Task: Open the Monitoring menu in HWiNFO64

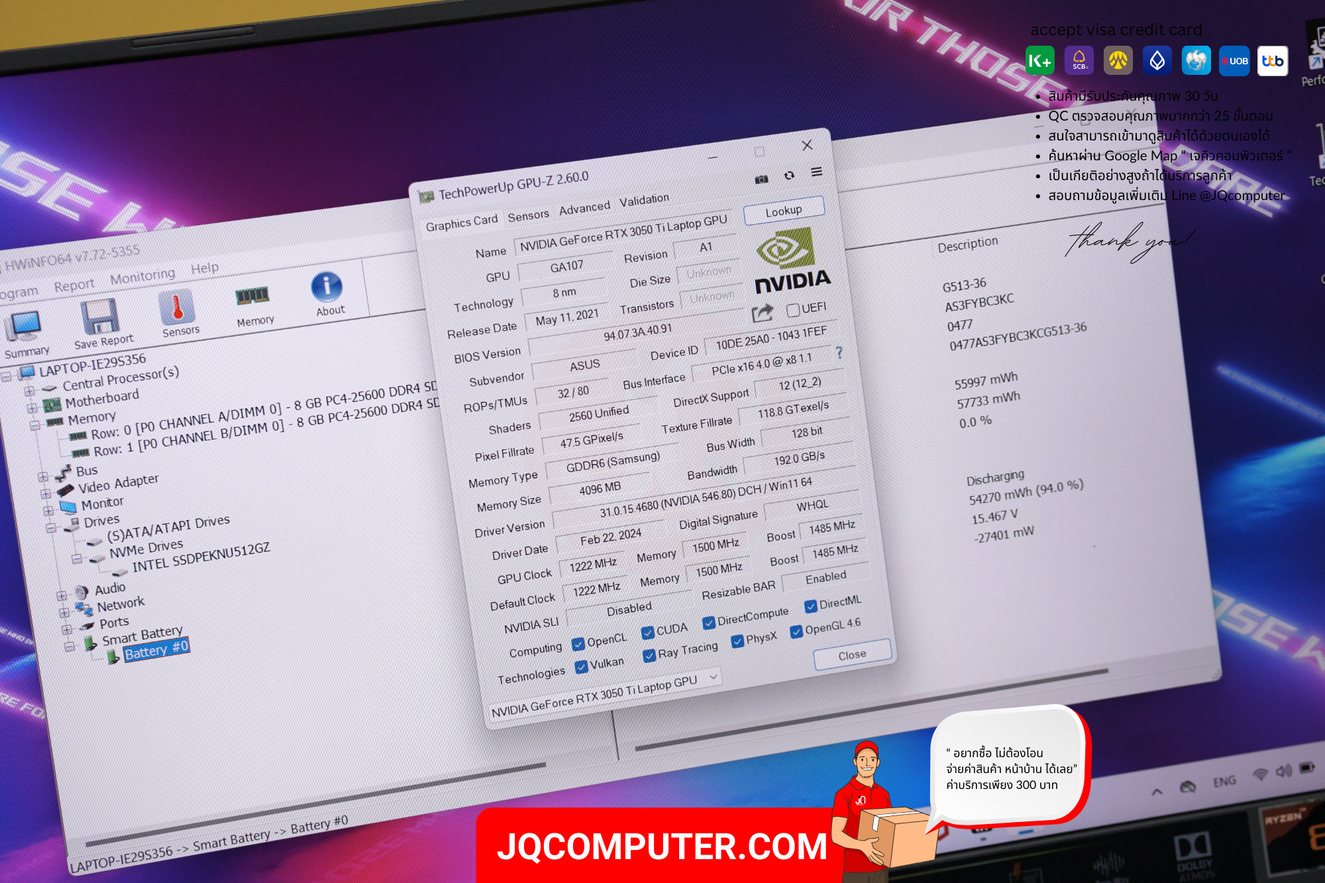Action: 142,275
